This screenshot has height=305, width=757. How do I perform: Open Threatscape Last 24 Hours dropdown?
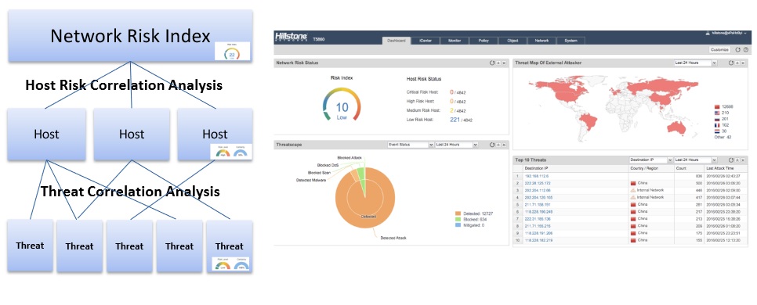click(x=456, y=145)
